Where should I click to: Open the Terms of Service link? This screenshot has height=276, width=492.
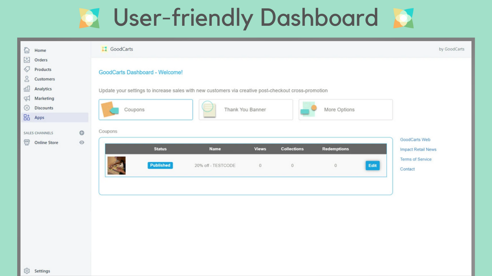point(416,159)
